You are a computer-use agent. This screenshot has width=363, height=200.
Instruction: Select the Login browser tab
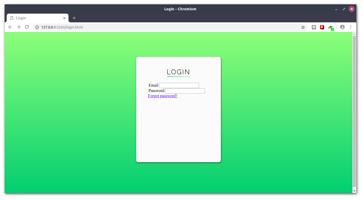coord(38,18)
